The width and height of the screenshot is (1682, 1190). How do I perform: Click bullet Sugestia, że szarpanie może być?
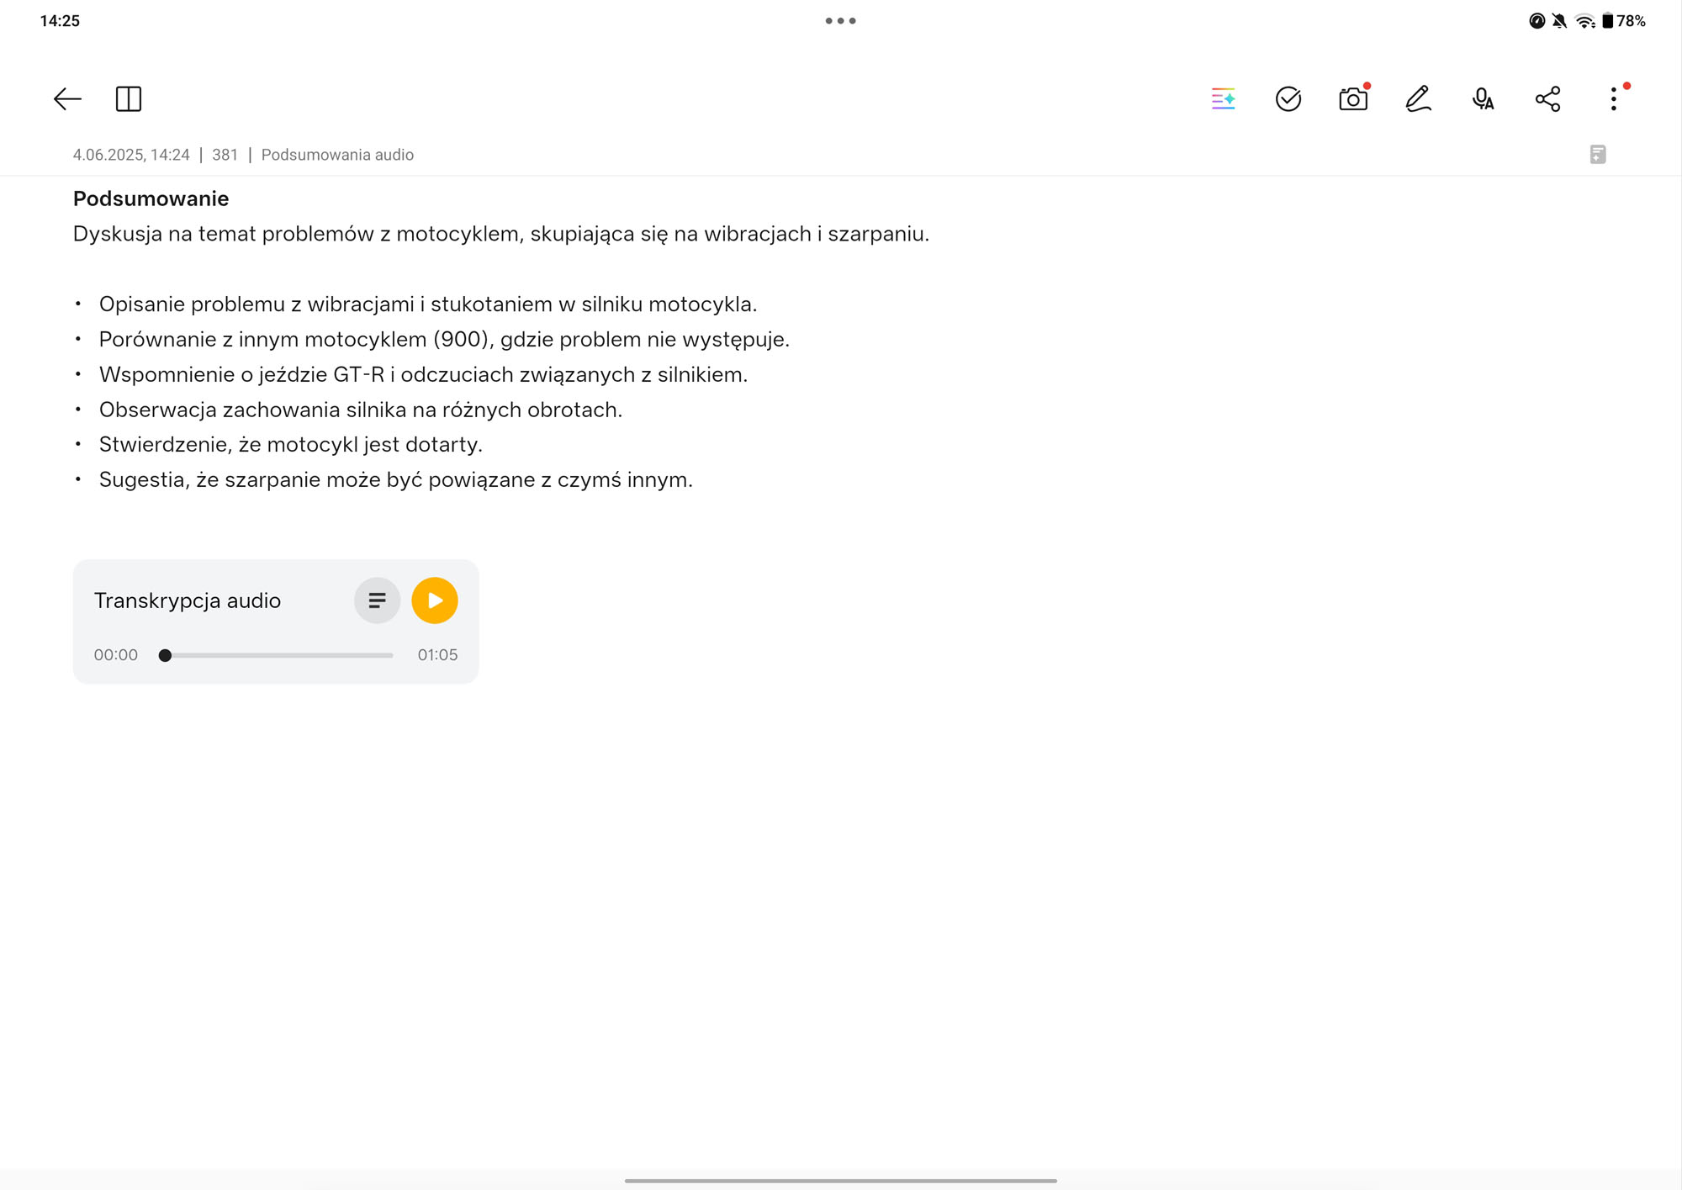396,480
